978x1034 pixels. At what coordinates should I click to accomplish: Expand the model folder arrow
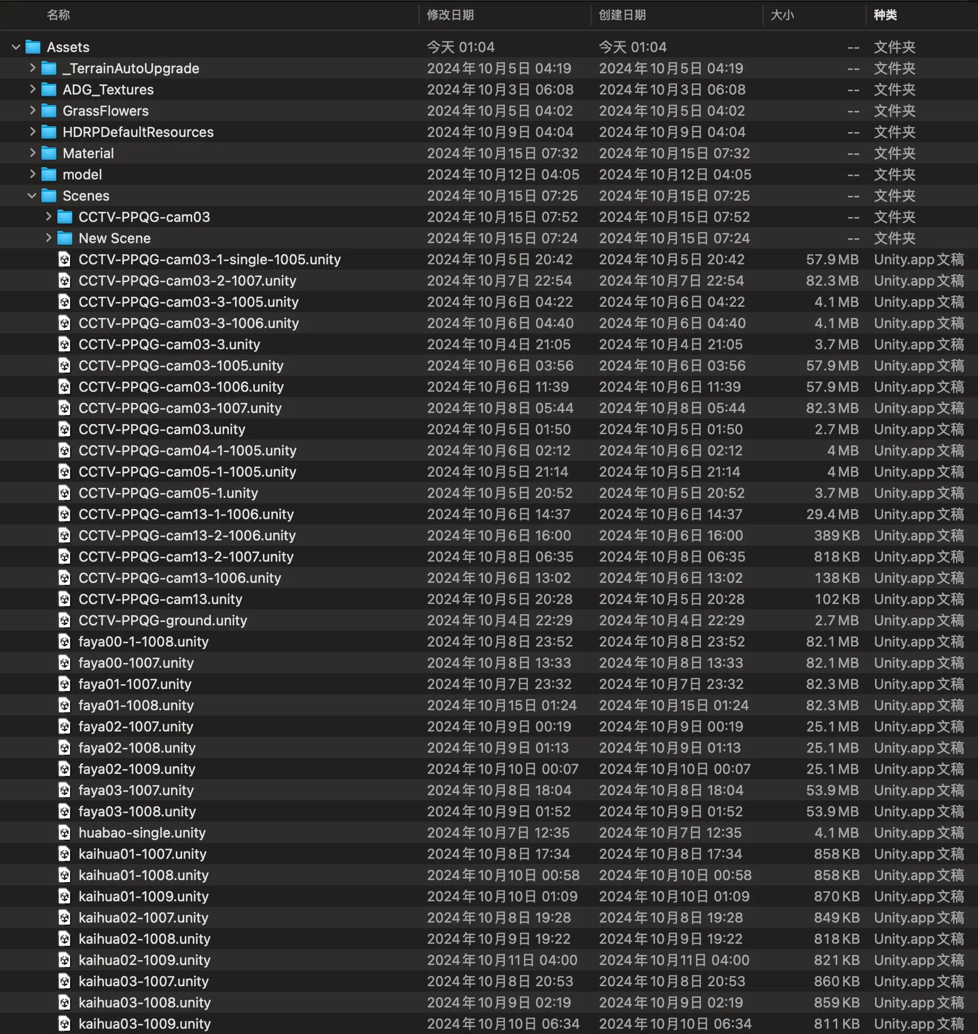tap(32, 174)
